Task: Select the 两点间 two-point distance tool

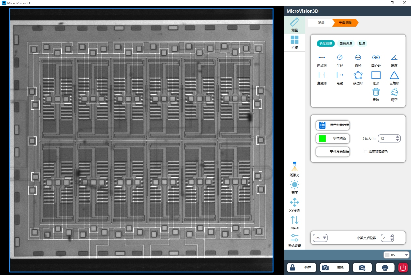Action: tap(322, 60)
